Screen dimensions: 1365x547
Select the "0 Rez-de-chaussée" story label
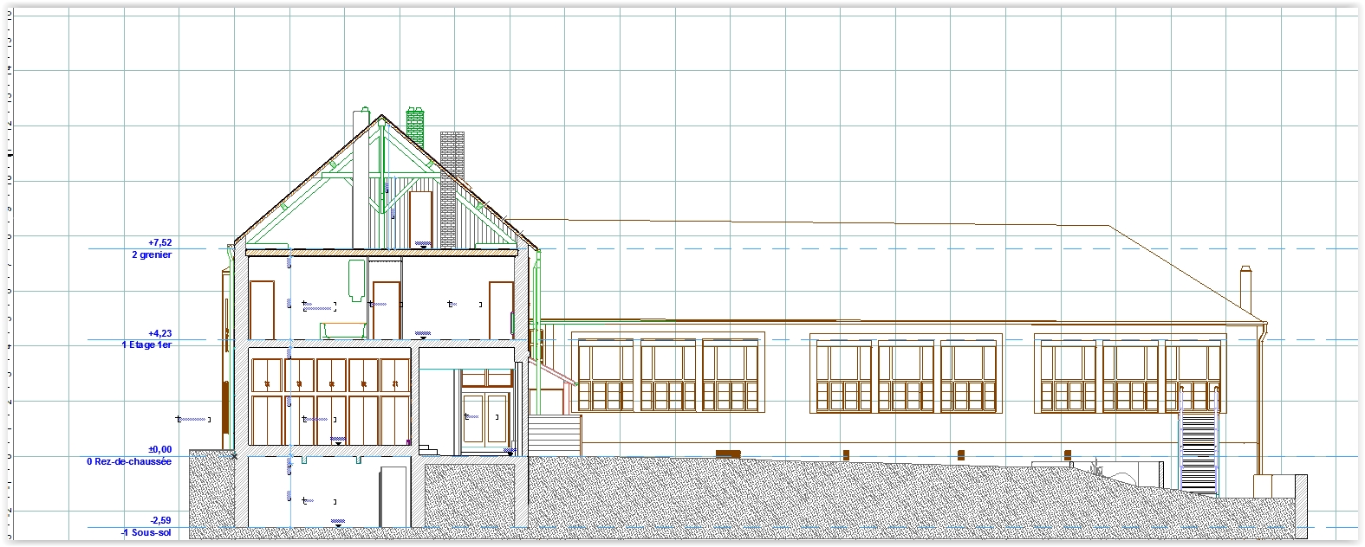click(x=129, y=462)
